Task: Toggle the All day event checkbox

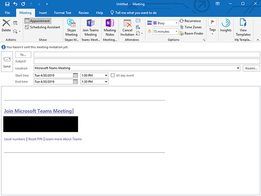Action: click(112, 75)
